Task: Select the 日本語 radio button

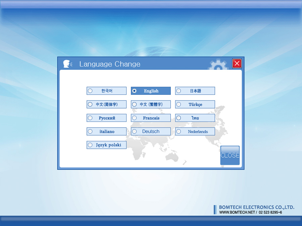Action: point(195,91)
